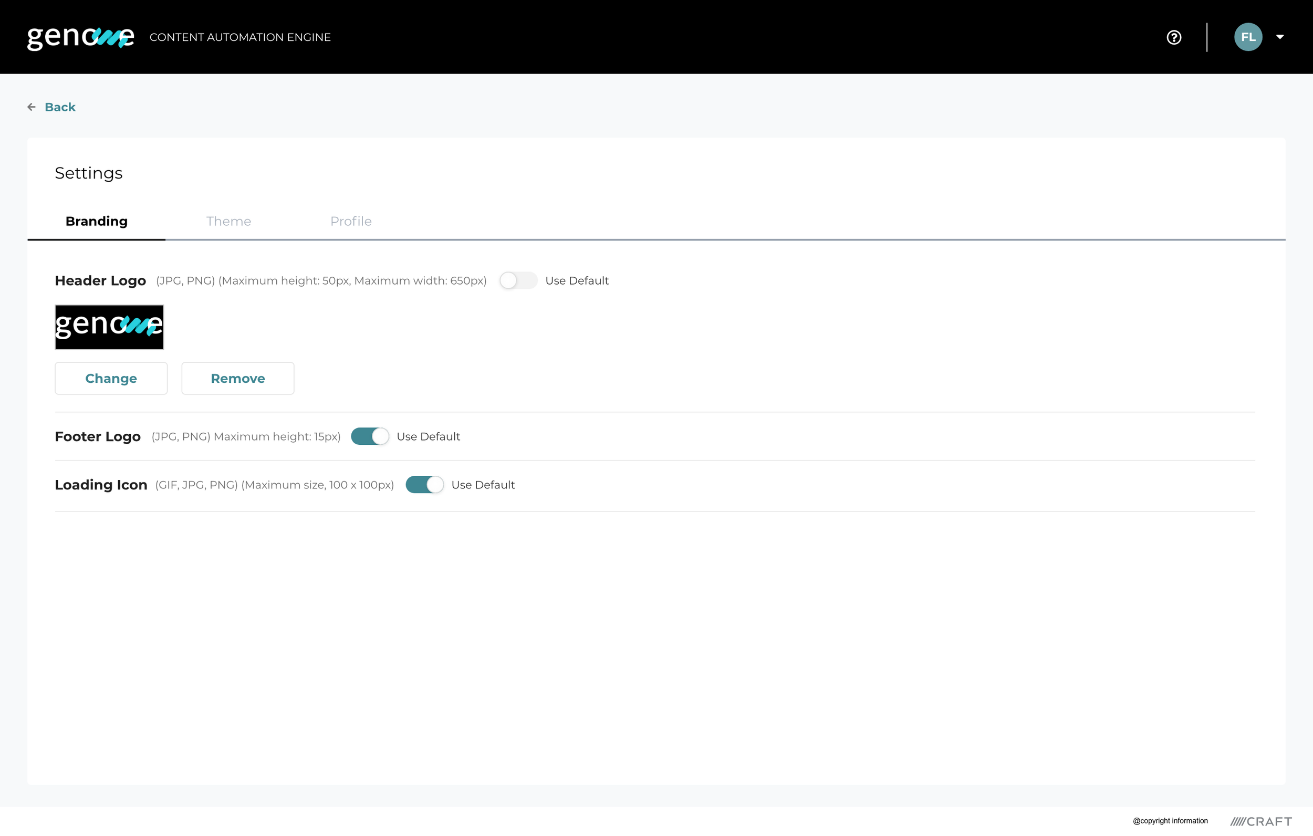Click the copyright information text

click(x=1170, y=821)
